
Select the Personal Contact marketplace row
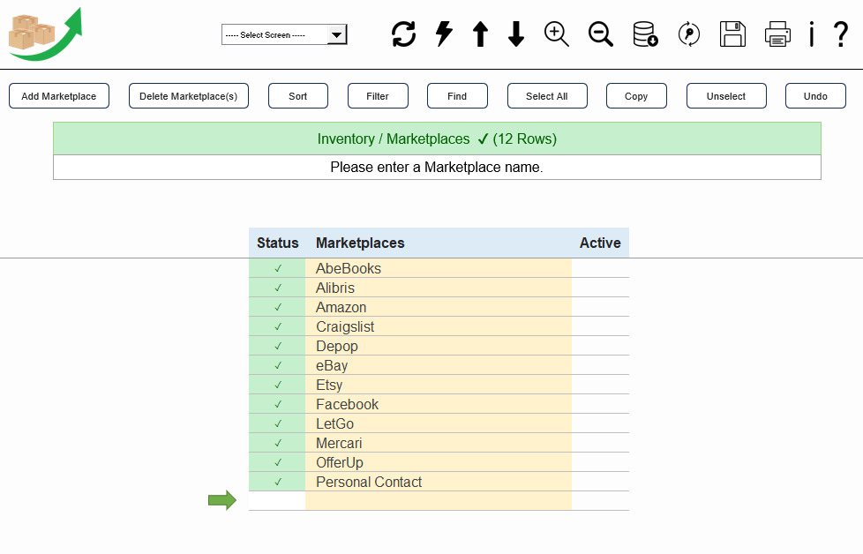click(438, 482)
